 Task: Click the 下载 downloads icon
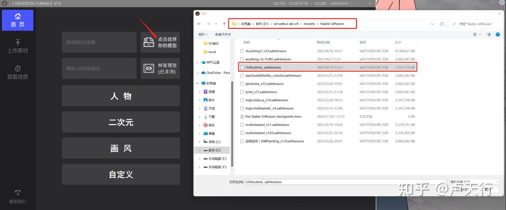[205, 117]
